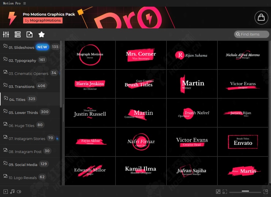271x197 pixels.
Task: Click the AE icon beside 07. Instagram Stories
Action: [x=5, y=137]
